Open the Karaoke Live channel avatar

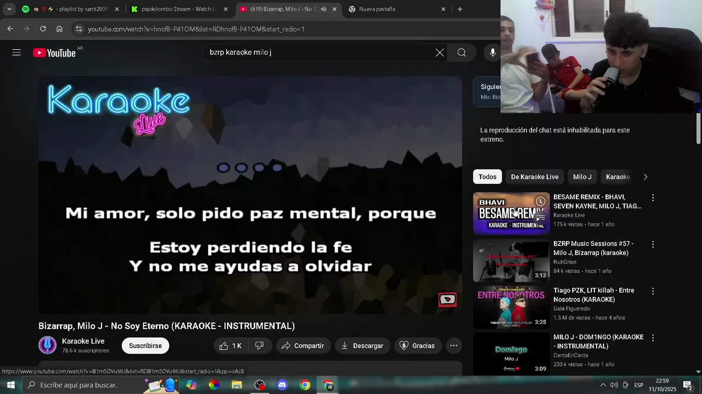point(48,345)
